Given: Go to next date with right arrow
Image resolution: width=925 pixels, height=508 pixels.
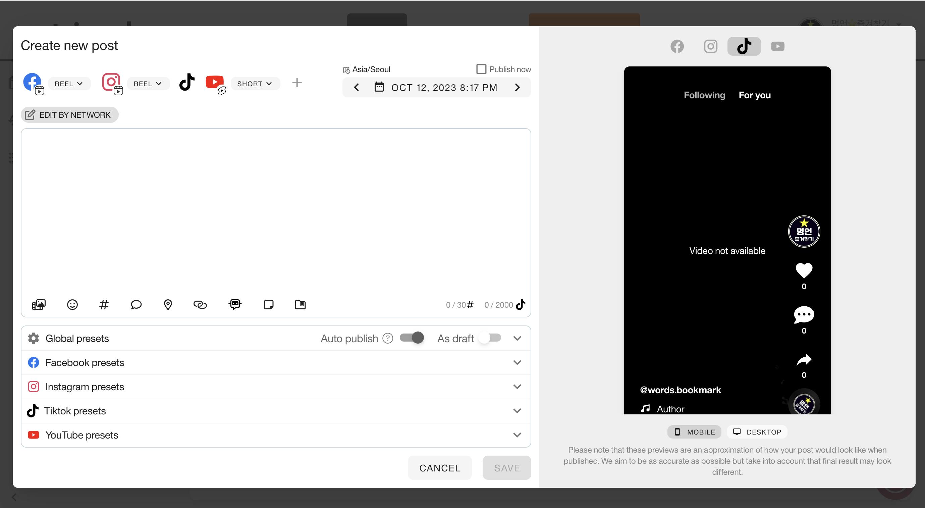Looking at the screenshot, I should pos(517,87).
